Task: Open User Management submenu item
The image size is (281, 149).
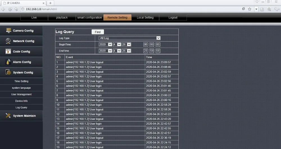Action: coord(21,94)
